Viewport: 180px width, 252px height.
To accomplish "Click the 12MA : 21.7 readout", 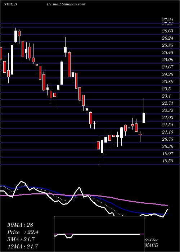I will click(23, 246).
